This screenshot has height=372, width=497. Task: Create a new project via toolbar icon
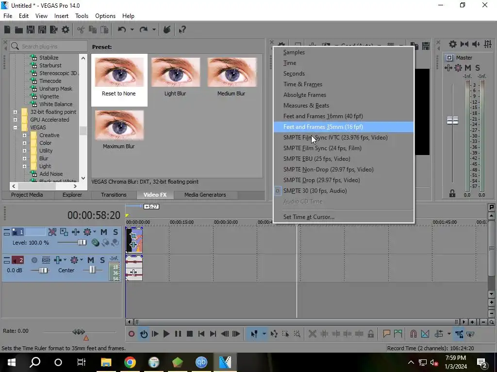tap(7, 30)
